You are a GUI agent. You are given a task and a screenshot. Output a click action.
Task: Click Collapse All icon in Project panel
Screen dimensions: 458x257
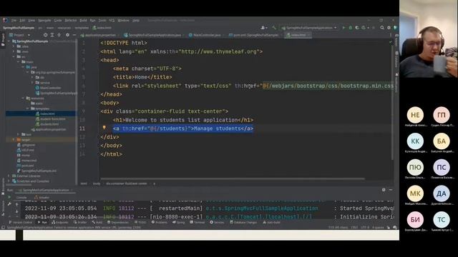pyautogui.click(x=59, y=35)
